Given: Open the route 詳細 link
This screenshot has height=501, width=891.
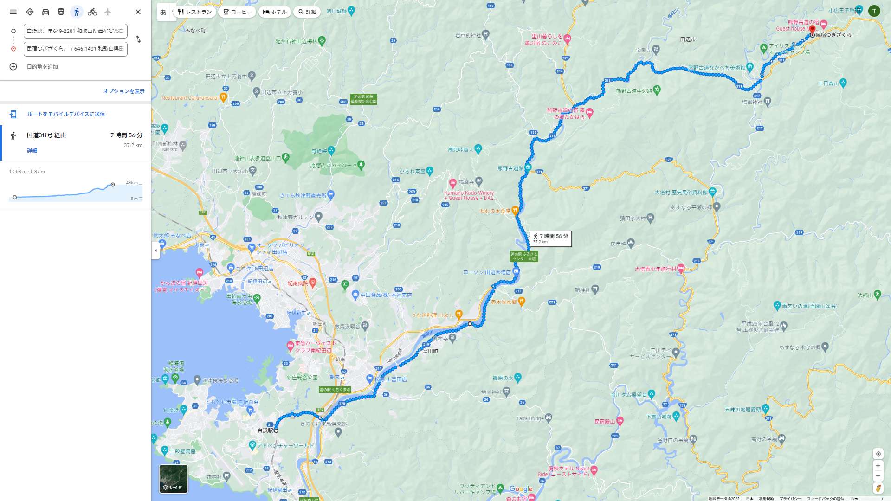Looking at the screenshot, I should click(x=32, y=151).
